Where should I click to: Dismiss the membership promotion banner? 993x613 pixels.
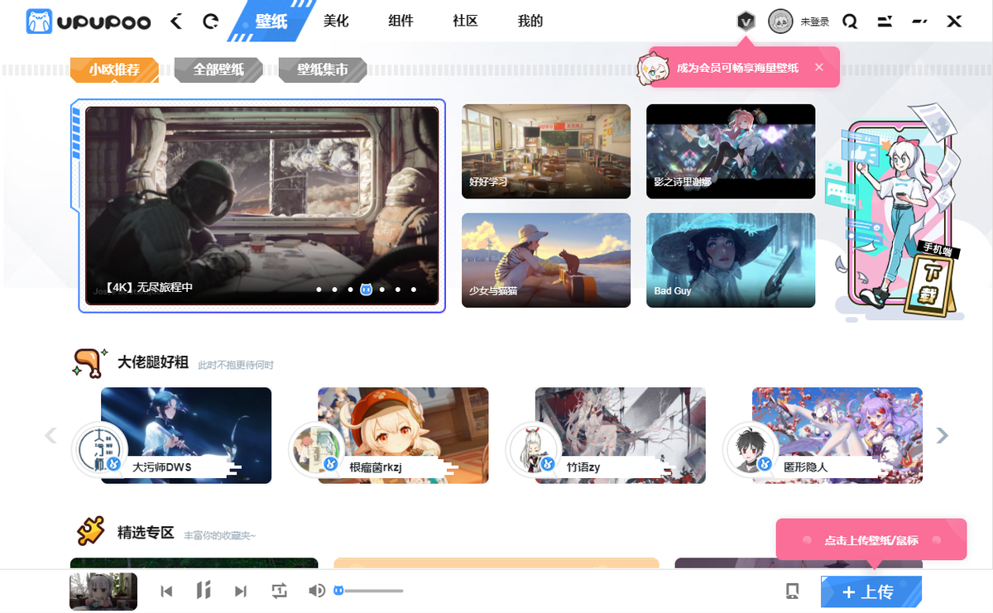click(819, 66)
